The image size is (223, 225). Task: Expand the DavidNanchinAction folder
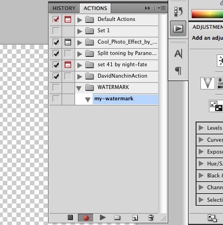(x=80, y=77)
